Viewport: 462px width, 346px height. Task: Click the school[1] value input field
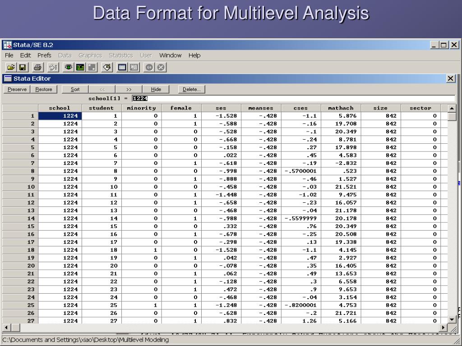(293, 98)
